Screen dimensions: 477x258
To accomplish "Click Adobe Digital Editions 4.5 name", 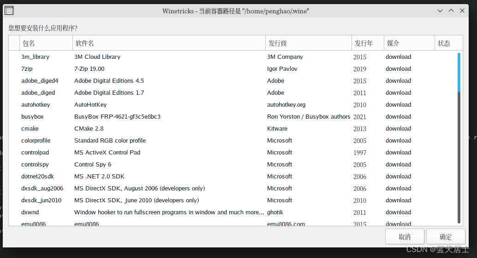I will click(109, 81).
